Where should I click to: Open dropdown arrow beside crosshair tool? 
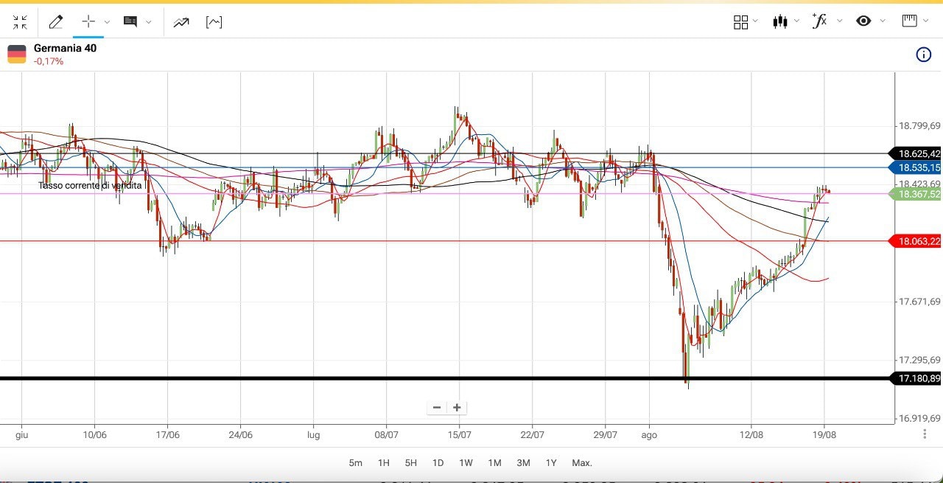pos(108,22)
